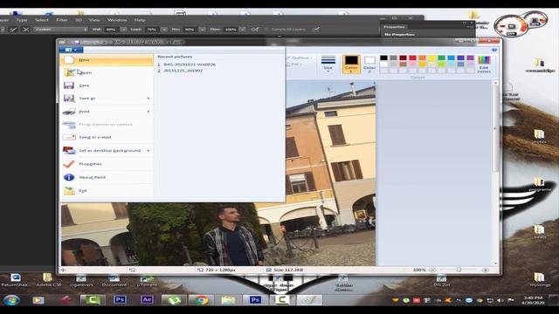This screenshot has height=314, width=559.
Task: Open the Paint taskbar icon
Action: tap(309, 300)
